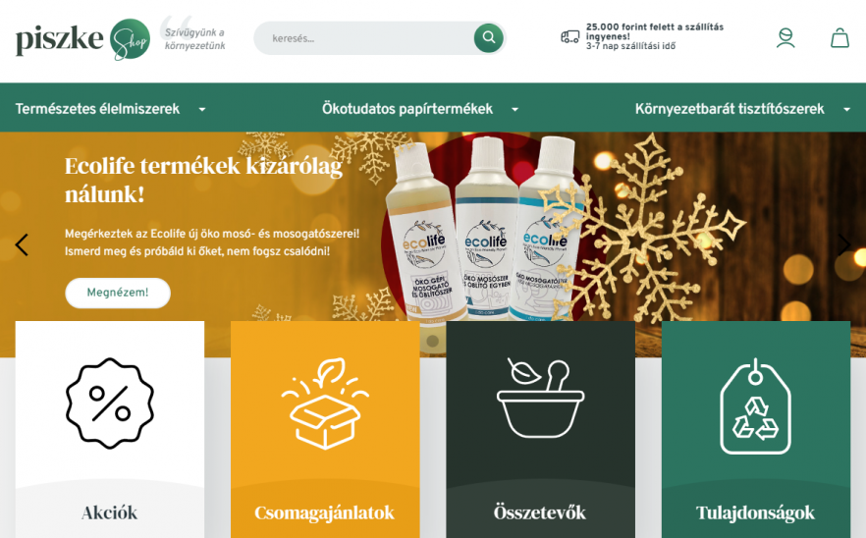
Task: Open the Akciók category label
Action: [x=109, y=512]
